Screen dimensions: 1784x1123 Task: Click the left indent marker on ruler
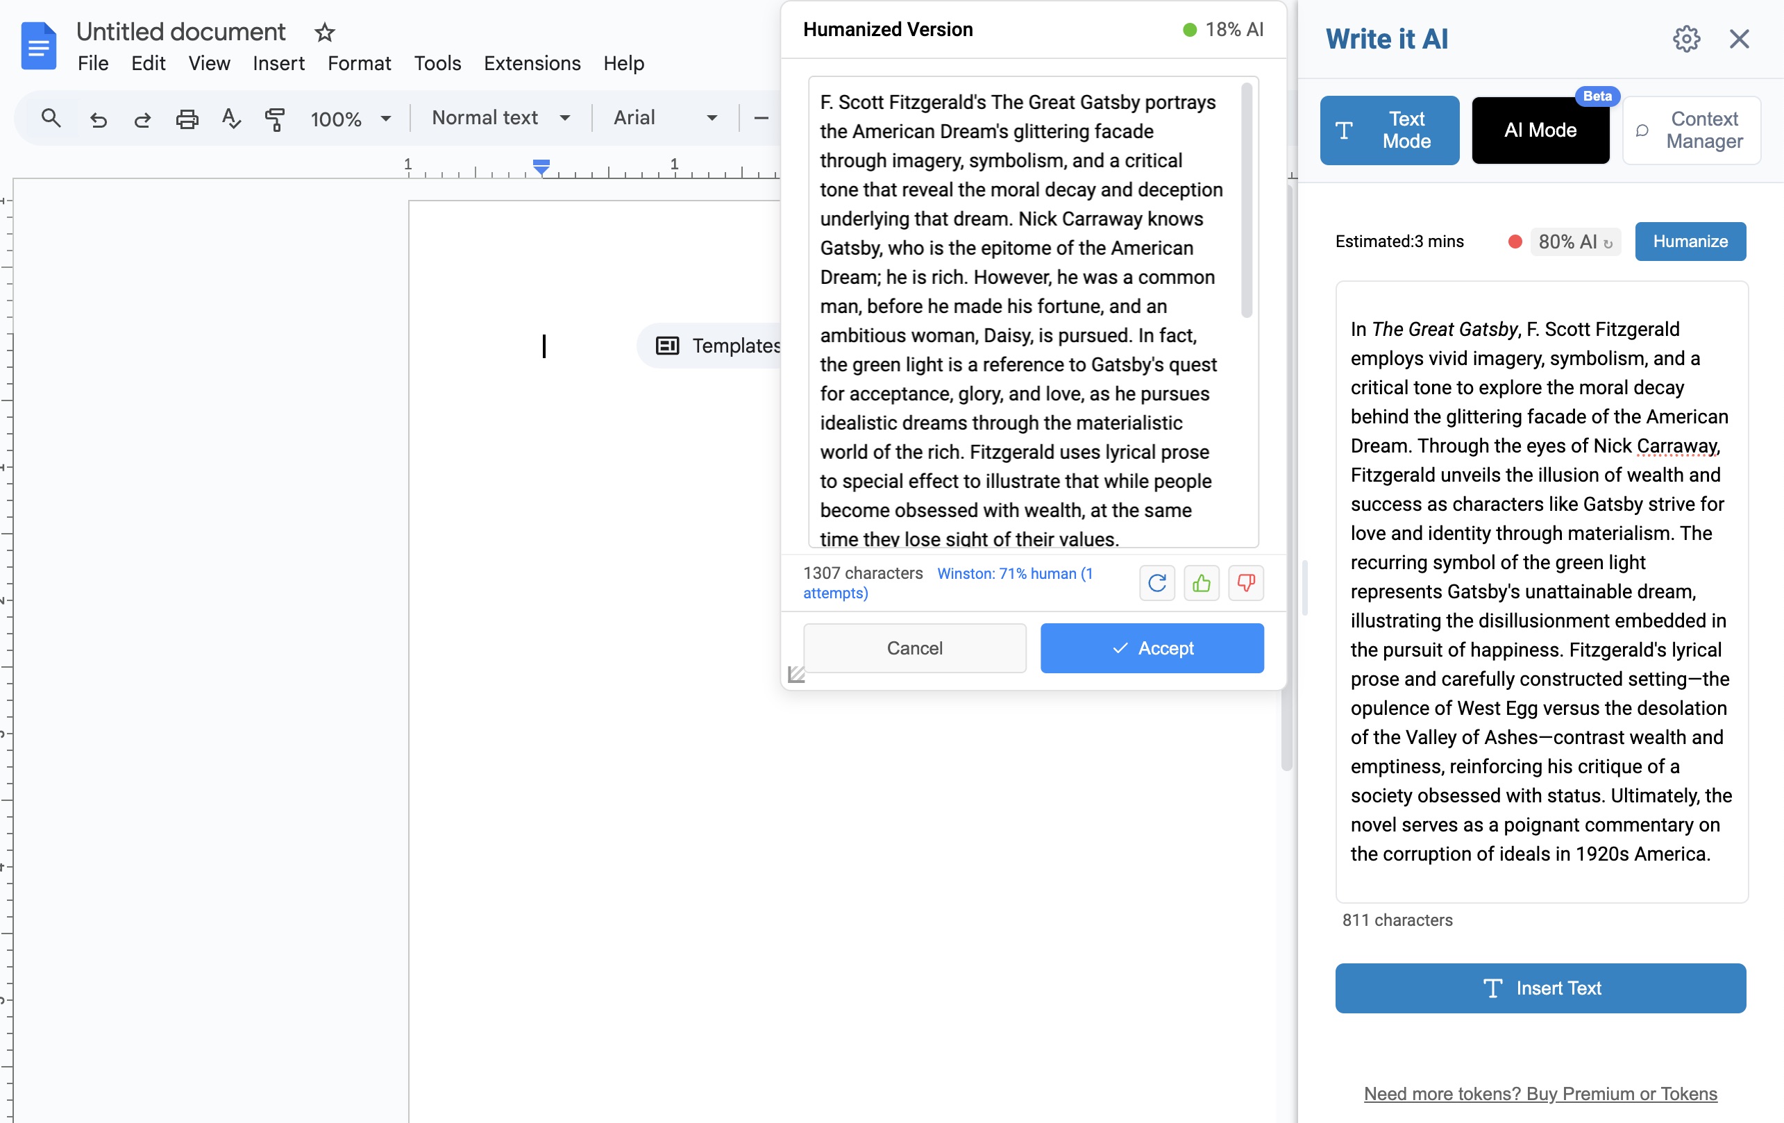pyautogui.click(x=541, y=167)
